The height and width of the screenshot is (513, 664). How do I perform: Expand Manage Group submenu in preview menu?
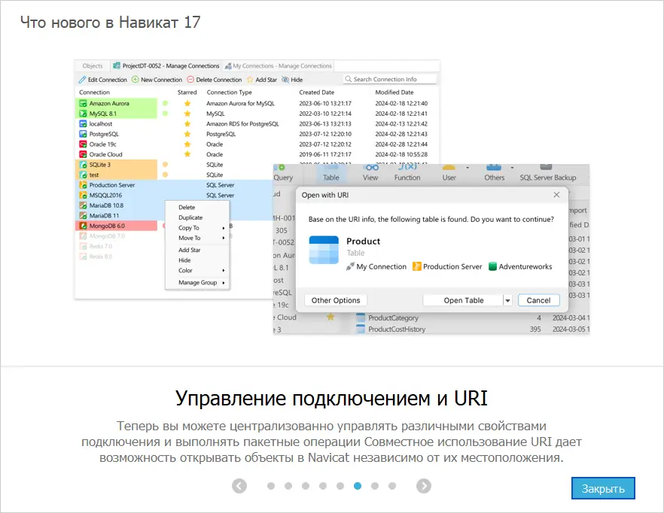click(x=197, y=282)
